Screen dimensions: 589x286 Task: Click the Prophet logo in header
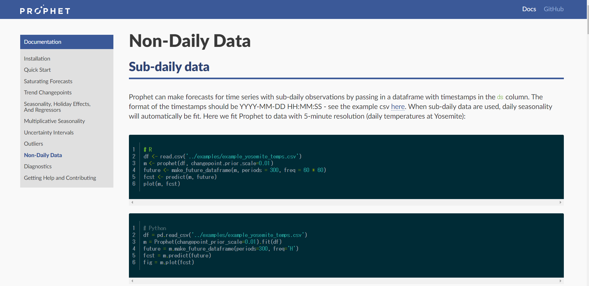[45, 10]
